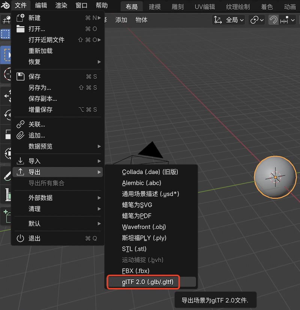Switch to the 动画 workspace tab
The image size is (300, 310).
click(290, 7)
